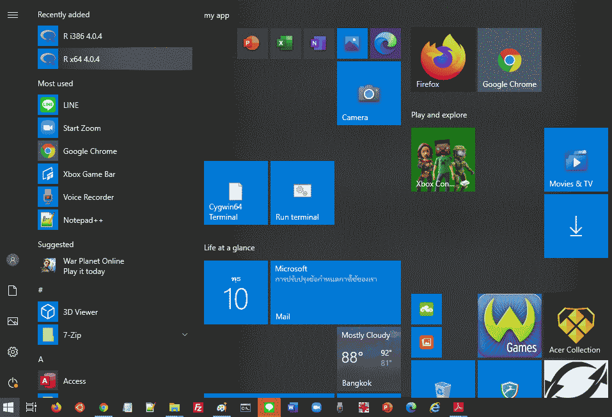The image size is (612, 417).
Task: Click the FileZilla icon in the taskbar
Action: pos(198,407)
